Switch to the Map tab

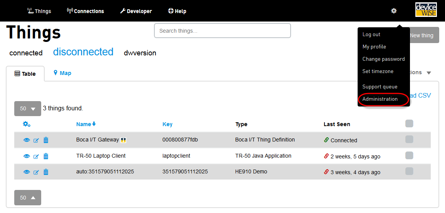[x=62, y=73]
